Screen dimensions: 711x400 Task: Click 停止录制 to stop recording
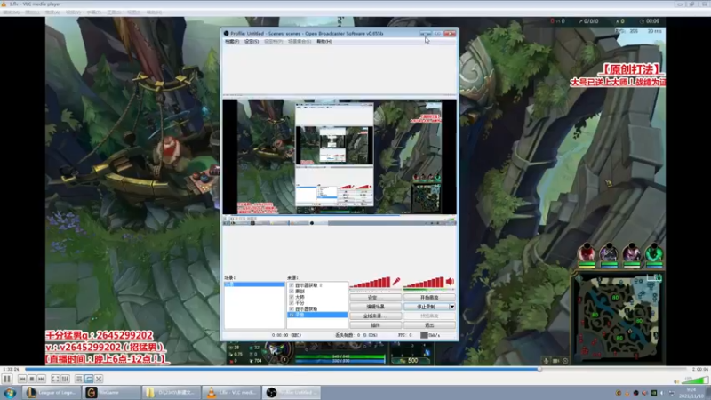(427, 307)
